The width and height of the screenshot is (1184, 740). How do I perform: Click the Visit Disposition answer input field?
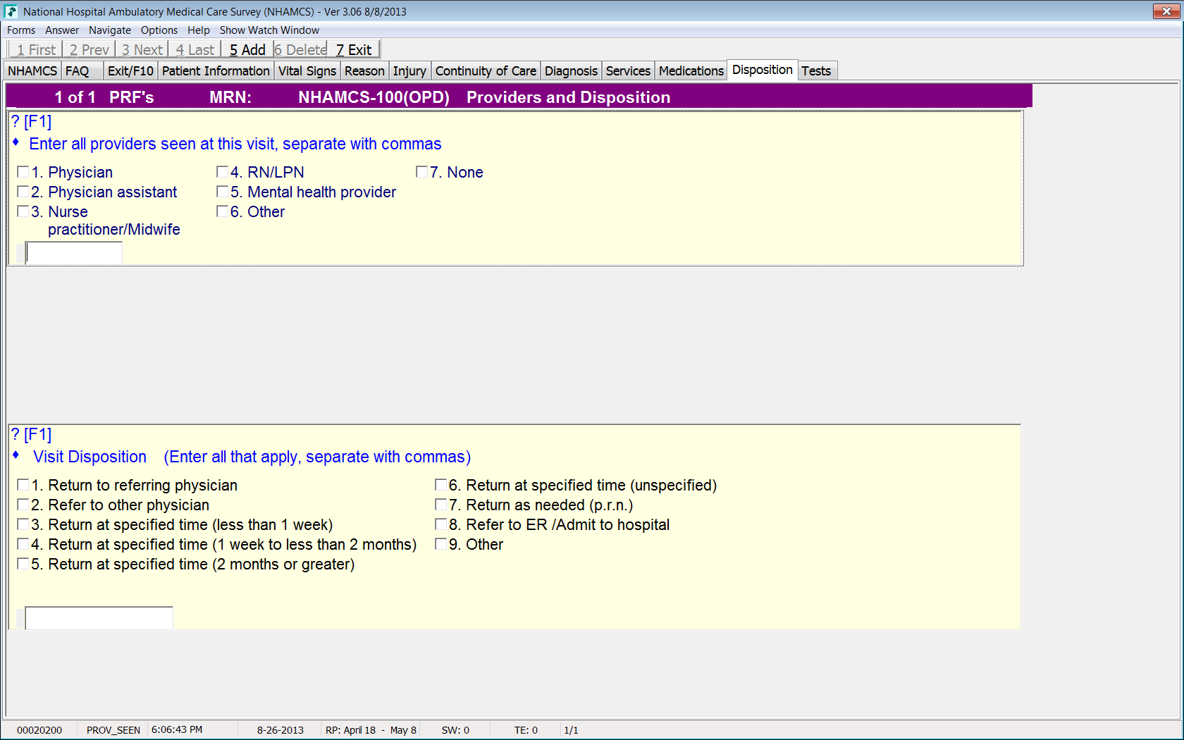click(99, 618)
